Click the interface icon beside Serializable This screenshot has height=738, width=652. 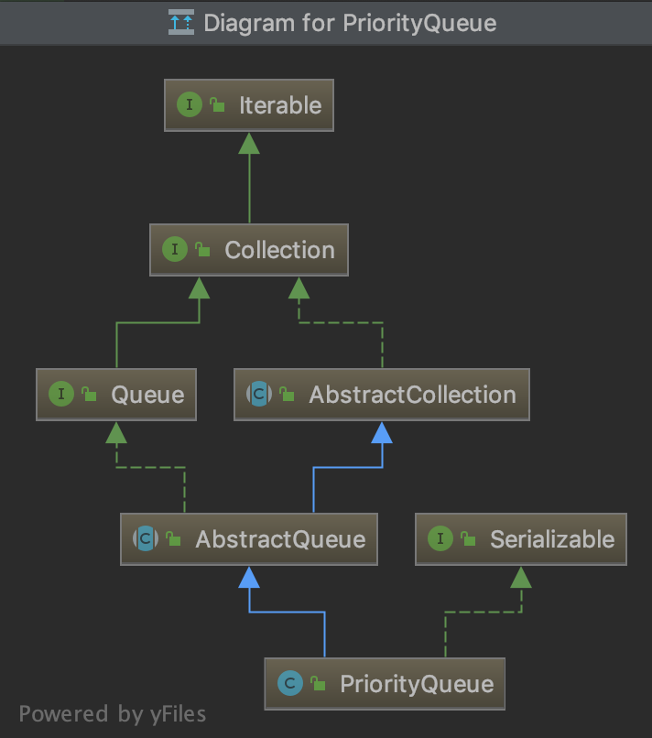click(x=441, y=539)
